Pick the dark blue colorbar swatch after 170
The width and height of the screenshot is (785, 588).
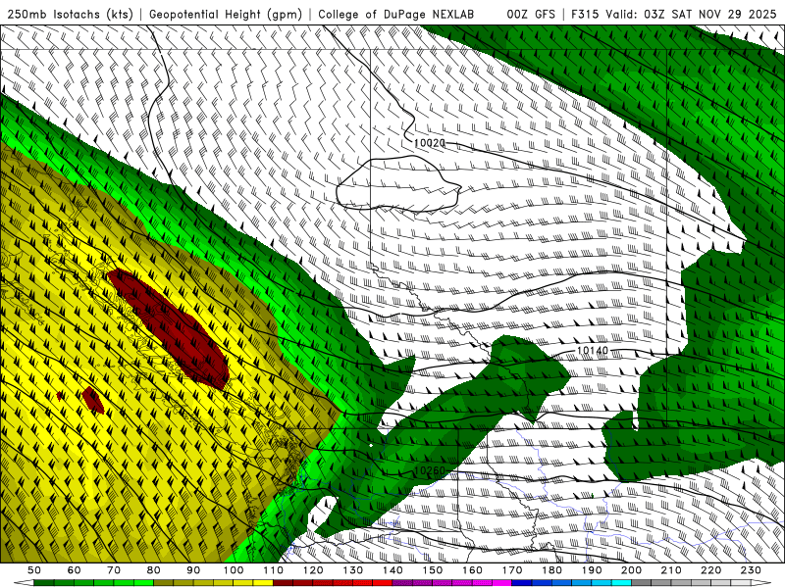point(522,583)
